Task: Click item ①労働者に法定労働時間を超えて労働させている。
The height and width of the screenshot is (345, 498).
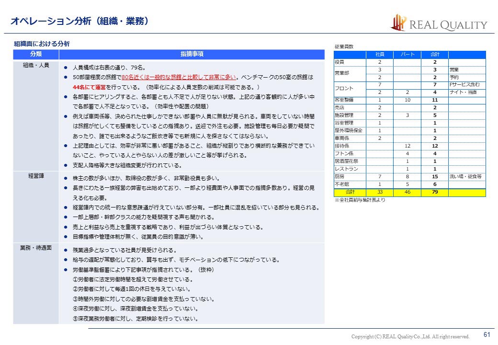Action: (133, 279)
